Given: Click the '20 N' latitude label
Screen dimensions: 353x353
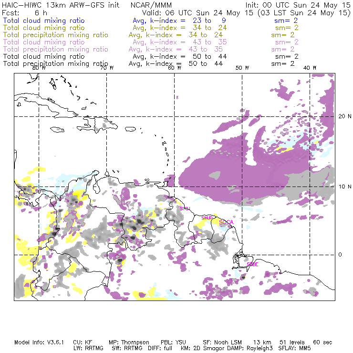Looking at the screenshot, I should pyautogui.click(x=345, y=116).
